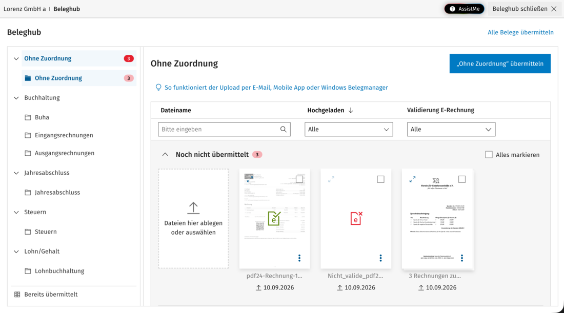
Task: Select the Nicht_valide_pdf document checkbox
Action: 380,179
